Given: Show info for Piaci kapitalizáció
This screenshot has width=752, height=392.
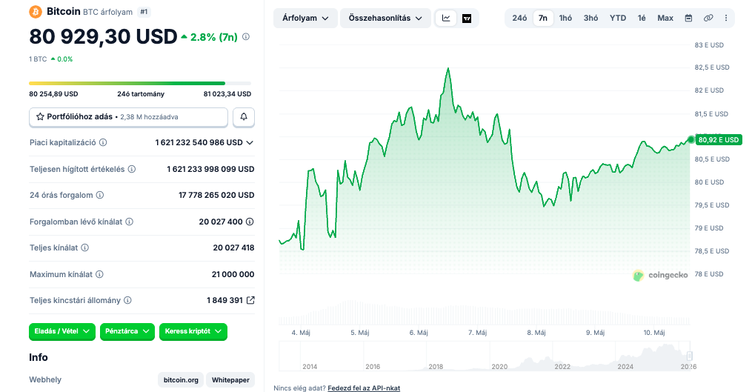Looking at the screenshot, I should [103, 142].
